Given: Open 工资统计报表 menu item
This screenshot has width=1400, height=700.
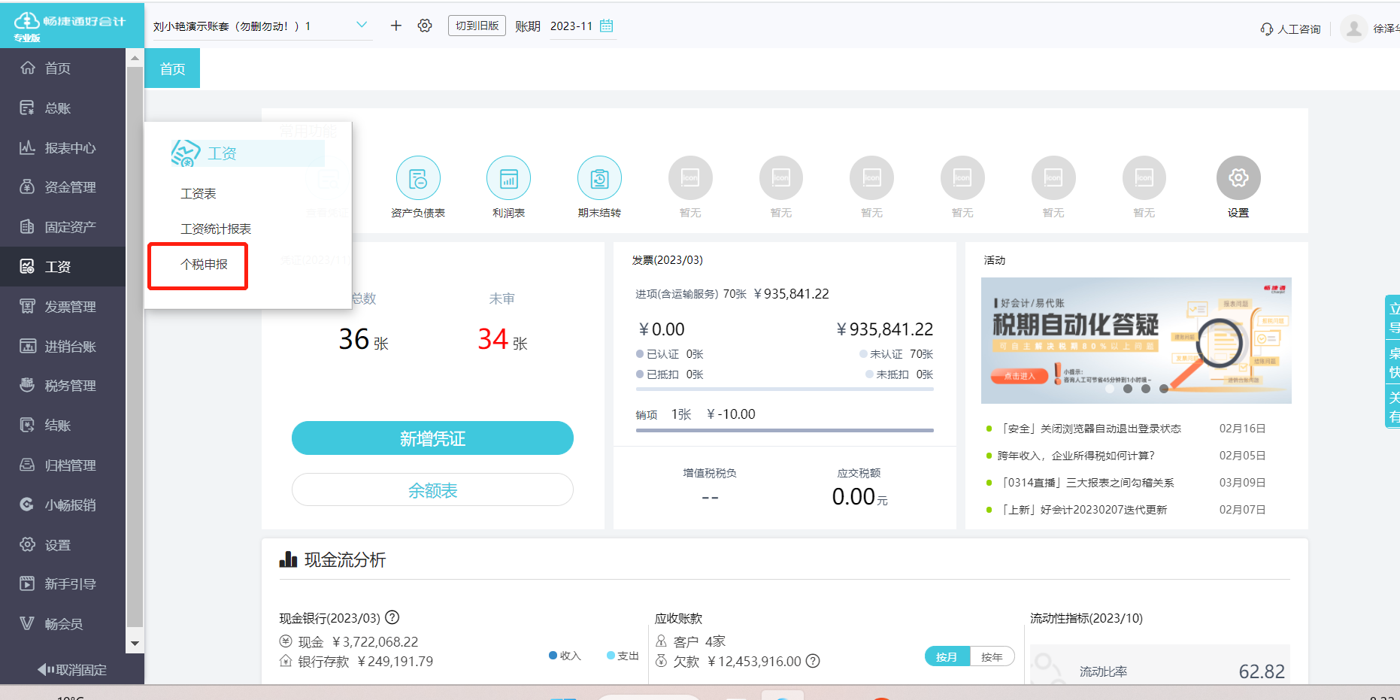Looking at the screenshot, I should (217, 229).
